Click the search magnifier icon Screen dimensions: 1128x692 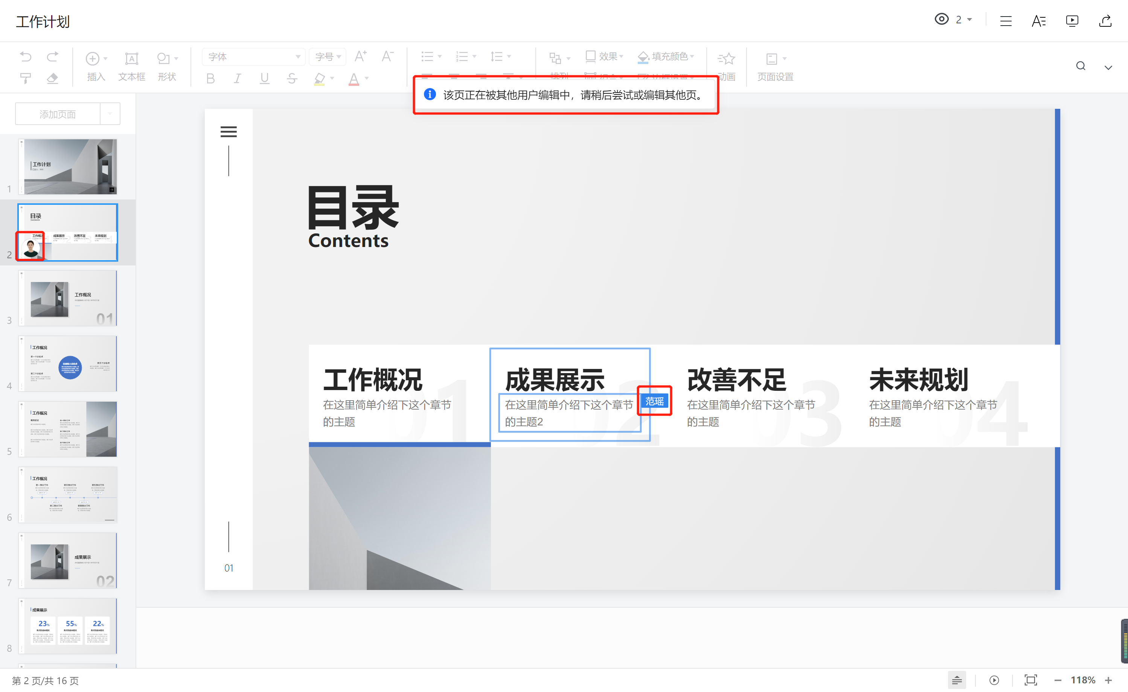coord(1081,66)
